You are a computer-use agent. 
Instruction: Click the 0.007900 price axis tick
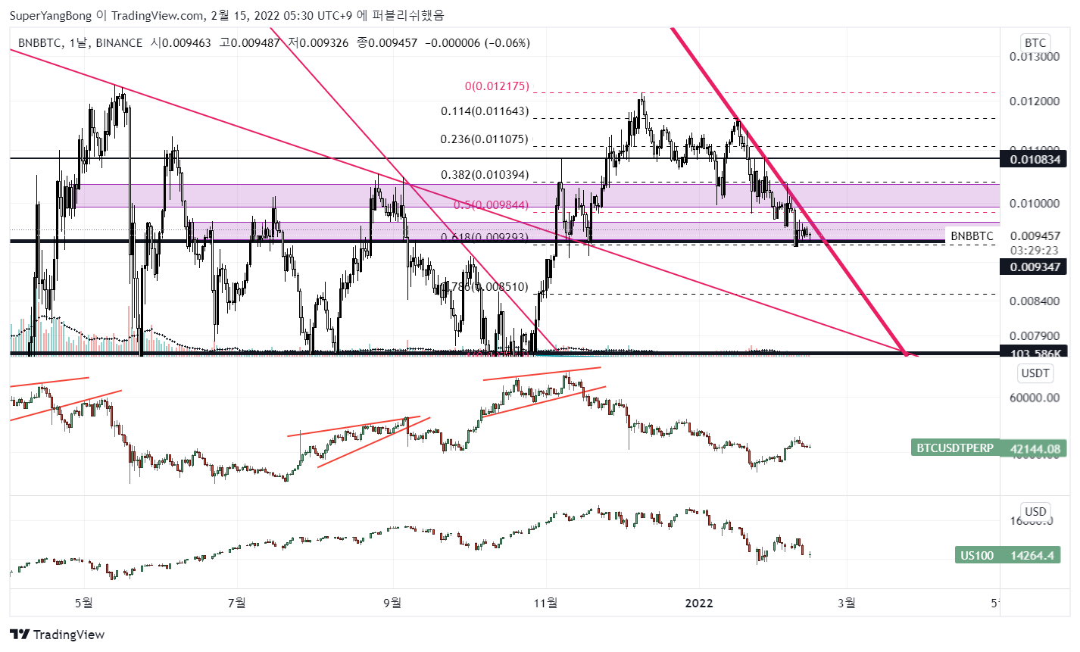[1035, 336]
